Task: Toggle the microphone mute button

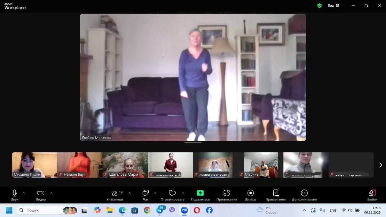Action: click(x=14, y=193)
